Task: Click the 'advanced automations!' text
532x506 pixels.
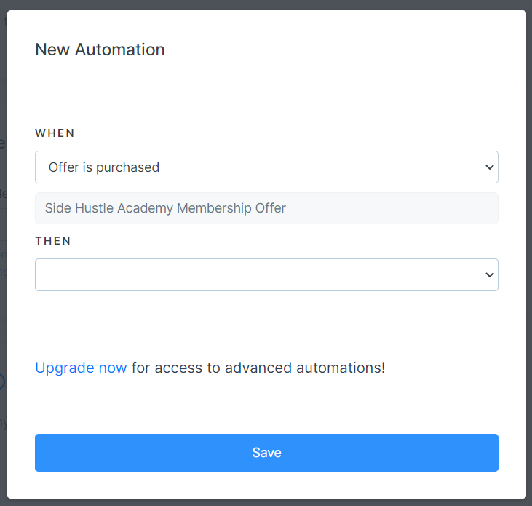Action: [305, 368]
